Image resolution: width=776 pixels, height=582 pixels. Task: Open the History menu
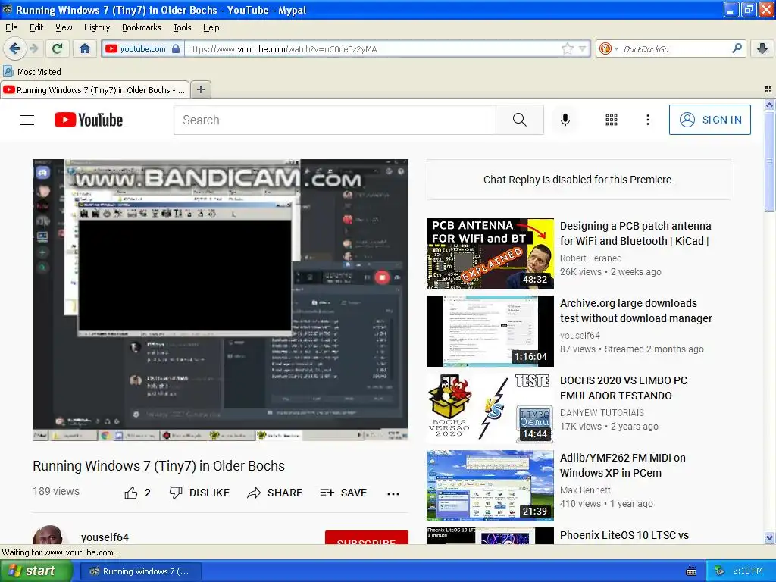(96, 27)
